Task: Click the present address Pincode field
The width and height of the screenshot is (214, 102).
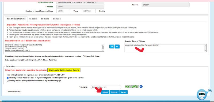Action: pos(80,7)
